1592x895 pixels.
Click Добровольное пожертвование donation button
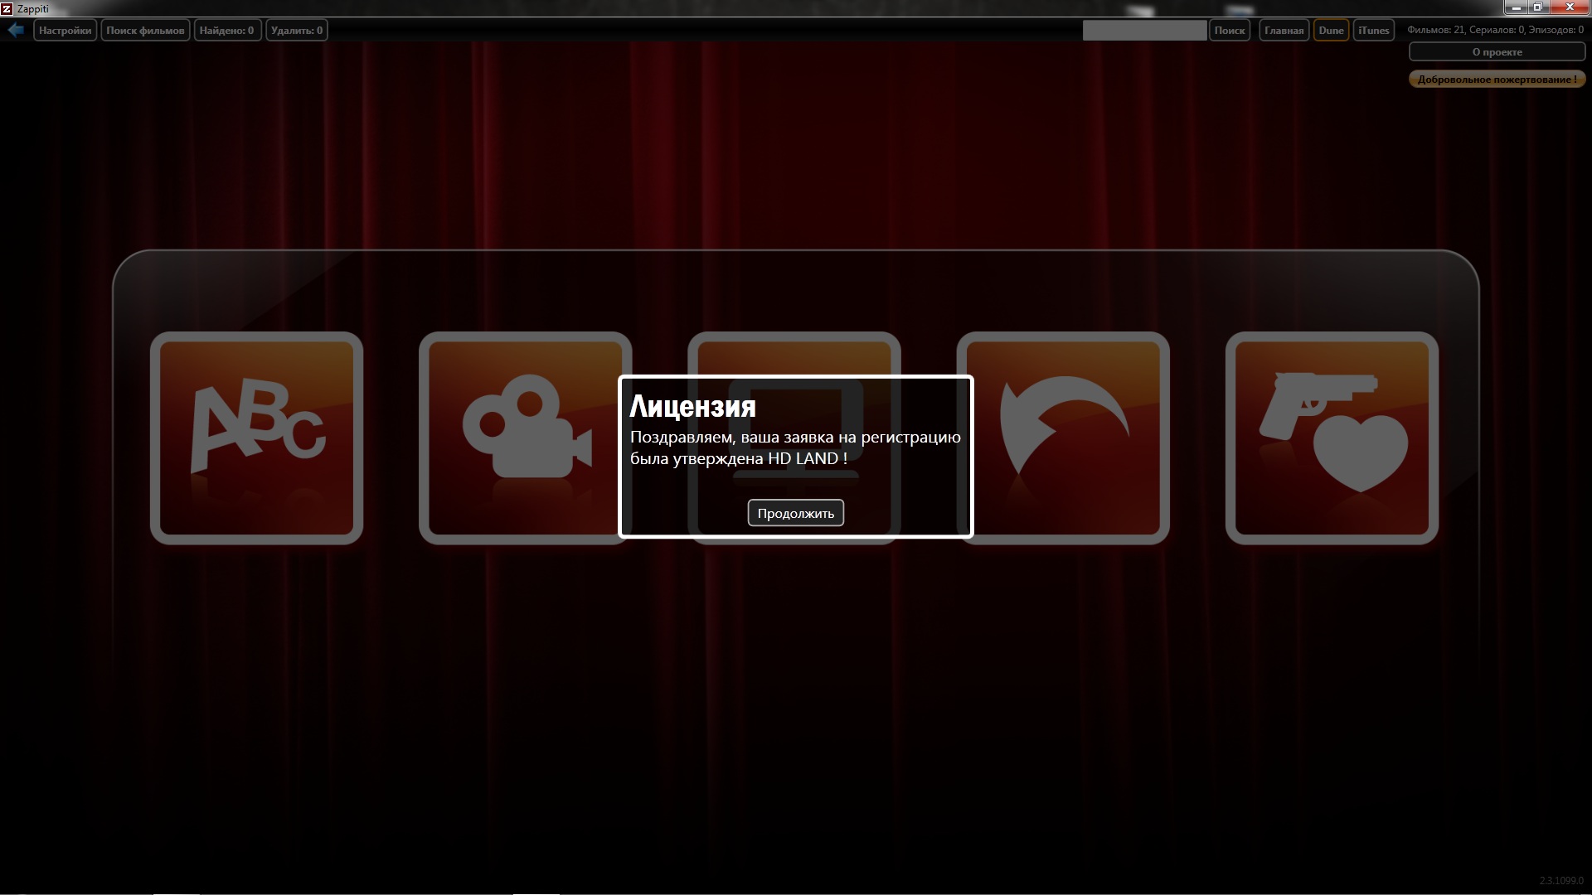tap(1497, 80)
